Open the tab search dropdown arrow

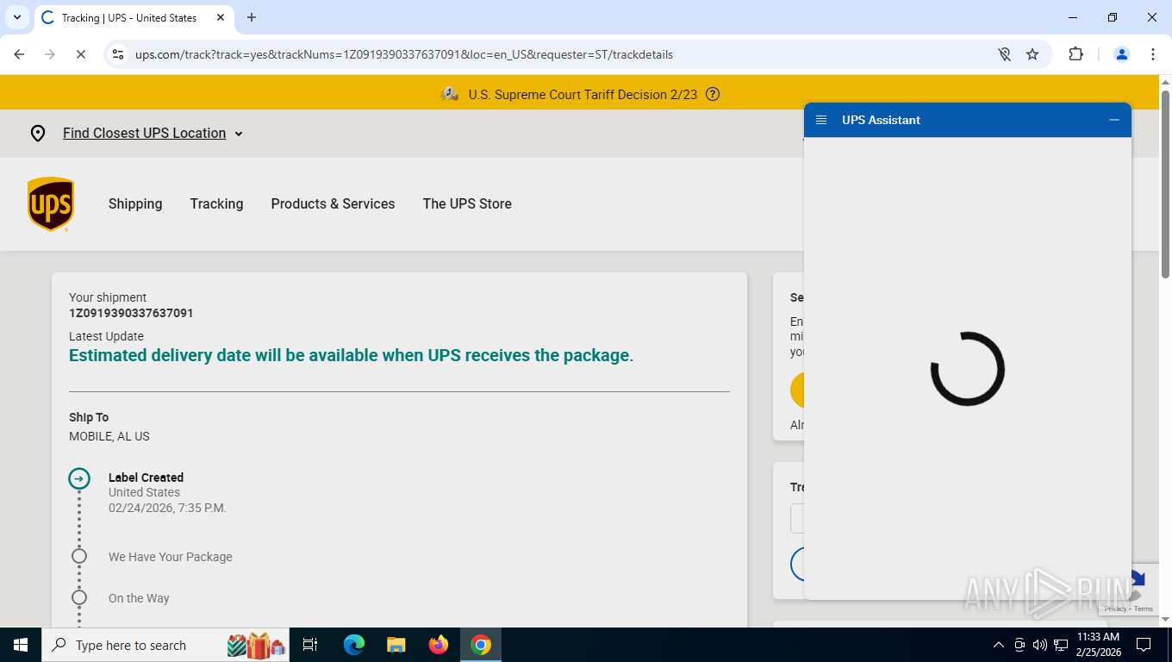click(x=17, y=17)
